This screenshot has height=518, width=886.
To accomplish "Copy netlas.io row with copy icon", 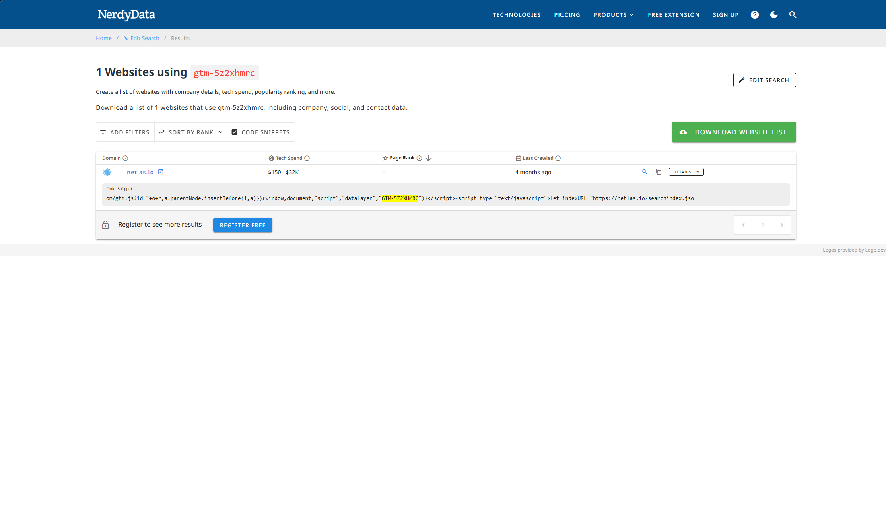I will pyautogui.click(x=659, y=172).
